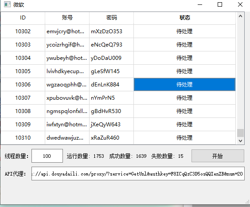Select account emvjcry@hot...
This screenshot has height=207, width=250.
pos(67,31)
